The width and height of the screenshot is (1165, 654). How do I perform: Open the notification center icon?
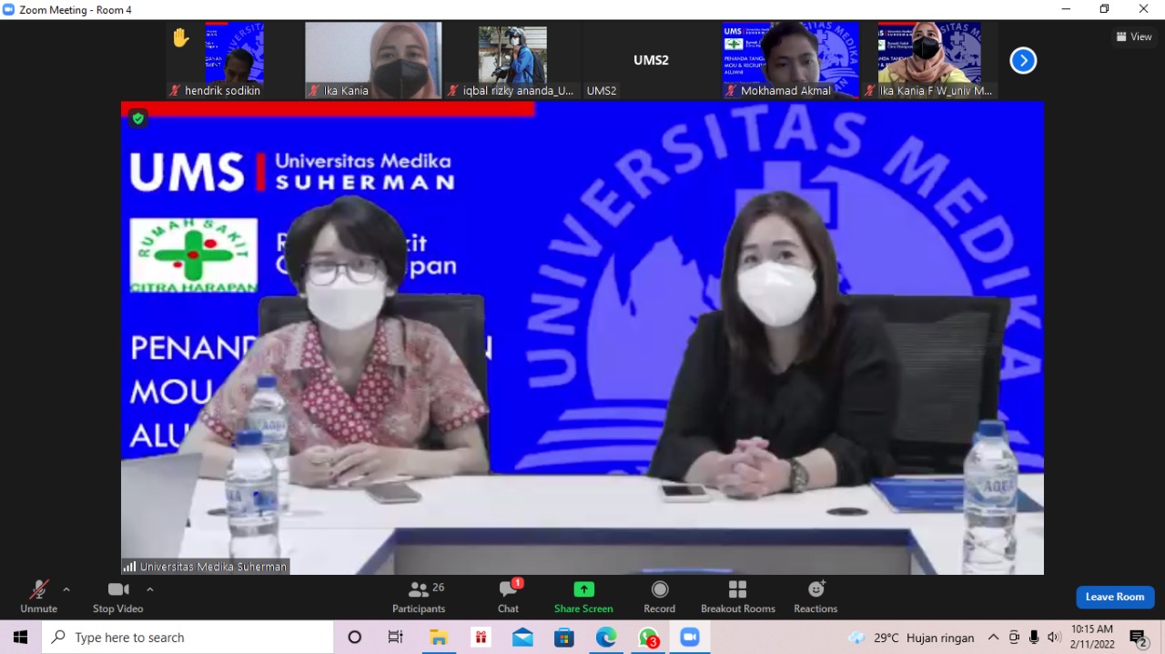1139,638
